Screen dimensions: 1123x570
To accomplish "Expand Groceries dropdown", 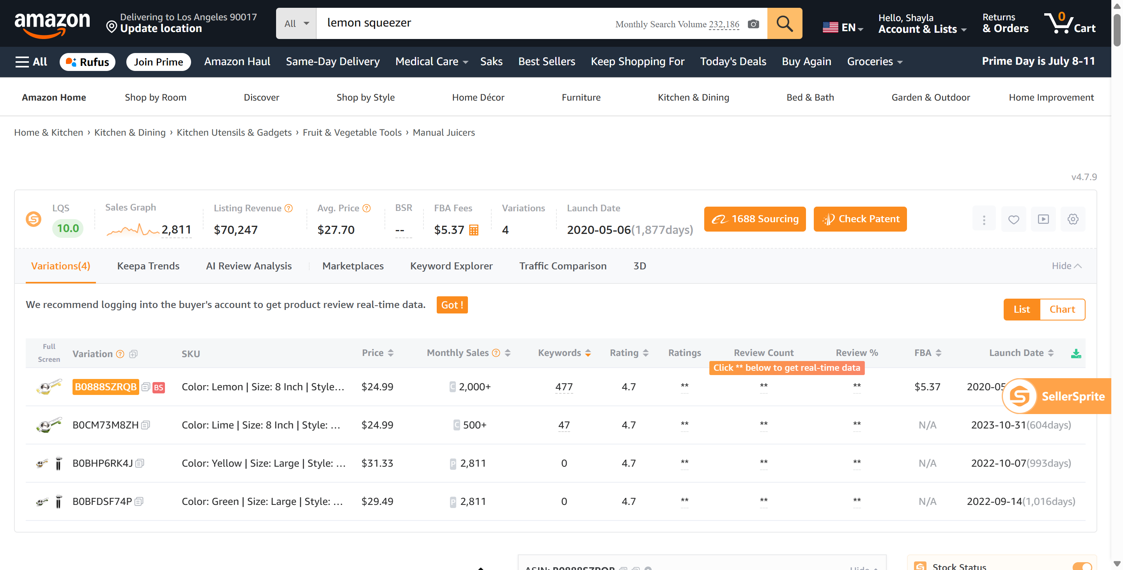I will point(875,62).
